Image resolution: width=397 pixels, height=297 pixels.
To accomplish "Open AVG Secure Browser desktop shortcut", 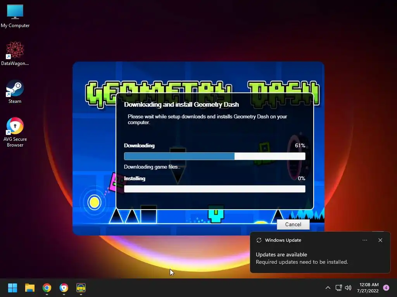I will click(15, 132).
